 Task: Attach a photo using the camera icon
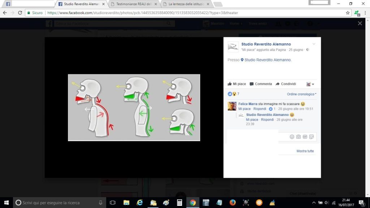click(x=298, y=137)
